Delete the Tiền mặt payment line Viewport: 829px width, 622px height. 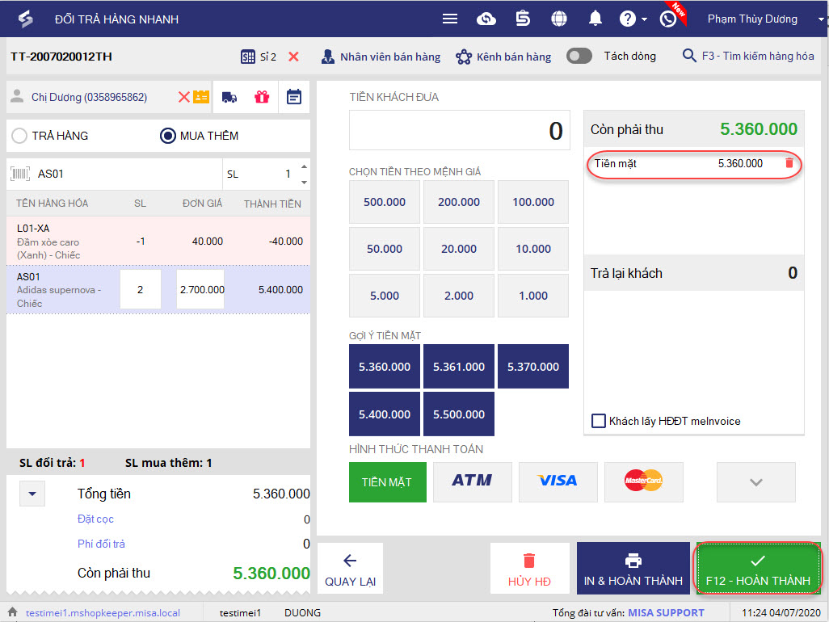(x=789, y=163)
